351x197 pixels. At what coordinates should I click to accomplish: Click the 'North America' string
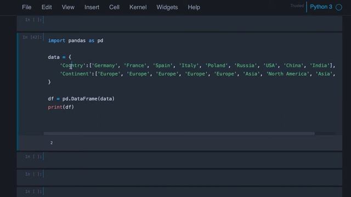tap(287, 74)
